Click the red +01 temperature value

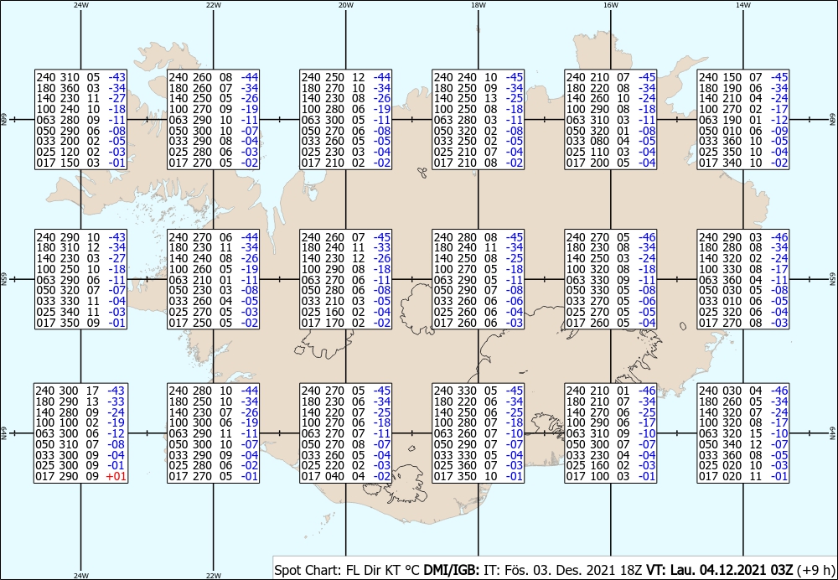tap(116, 476)
